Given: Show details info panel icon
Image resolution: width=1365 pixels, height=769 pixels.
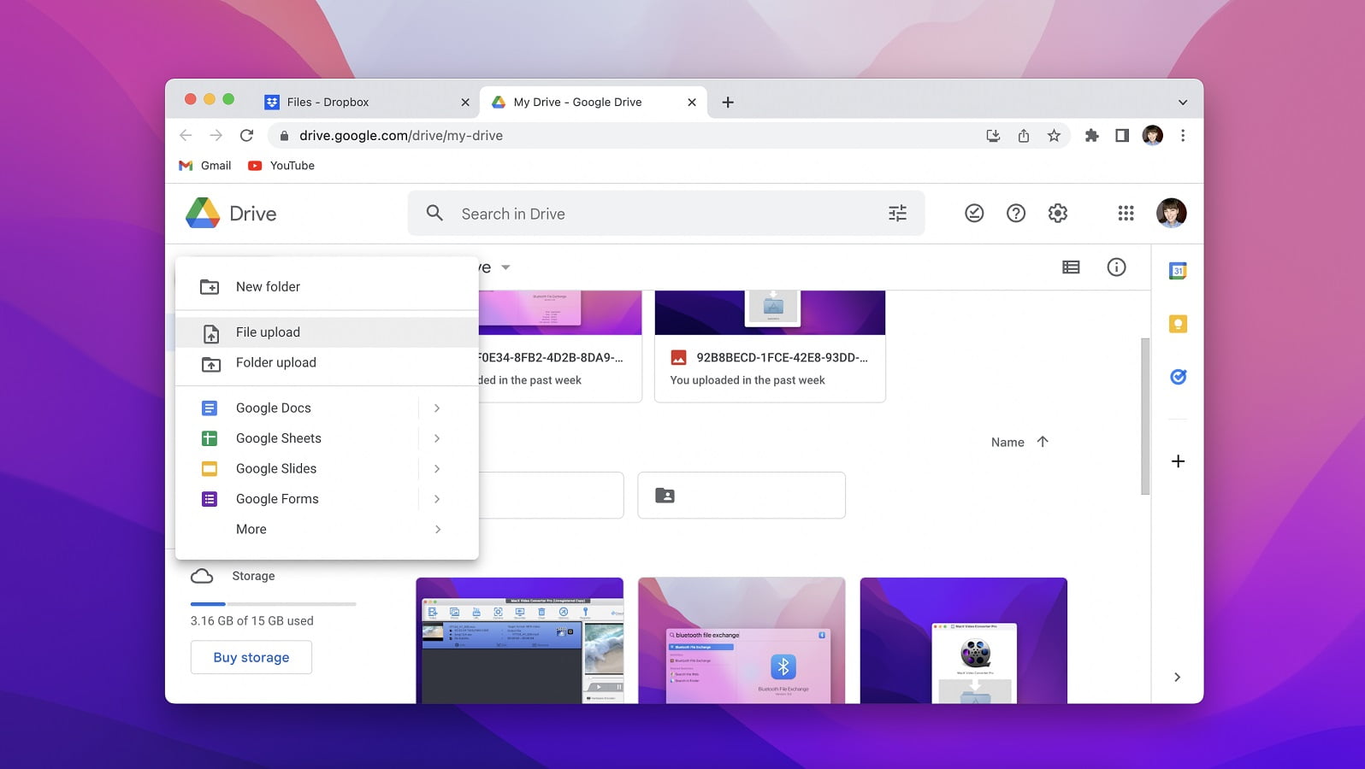Looking at the screenshot, I should 1116,267.
